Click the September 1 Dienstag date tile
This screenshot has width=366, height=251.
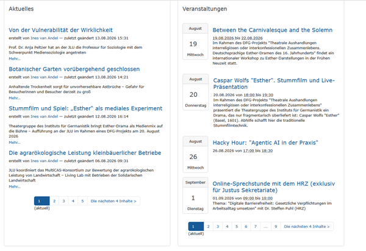pos(195,196)
